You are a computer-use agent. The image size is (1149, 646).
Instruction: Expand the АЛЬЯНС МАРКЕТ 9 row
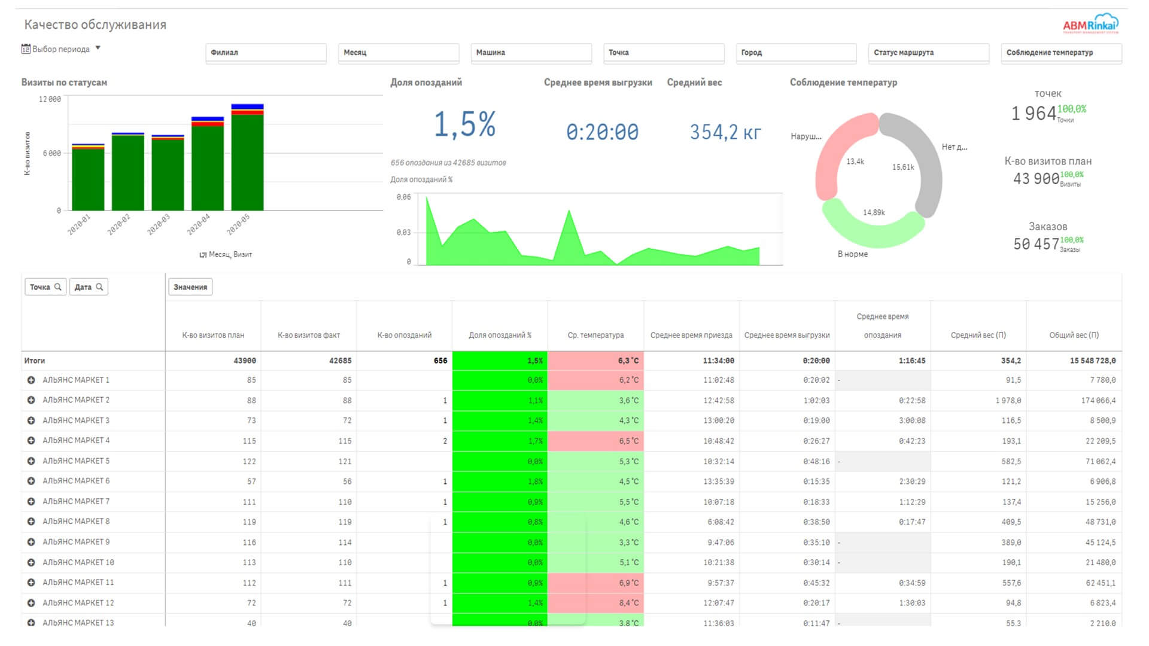click(31, 542)
